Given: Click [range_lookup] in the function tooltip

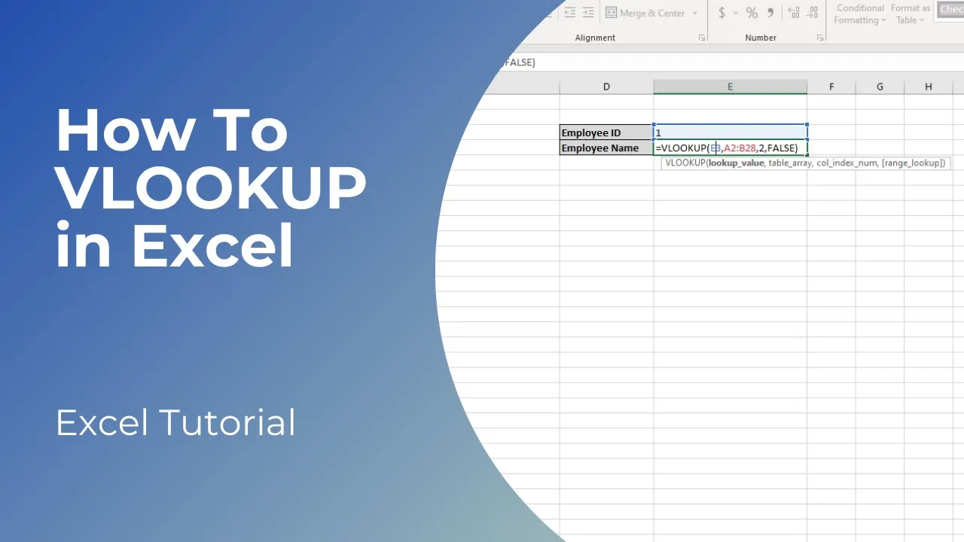Looking at the screenshot, I should pos(913,163).
